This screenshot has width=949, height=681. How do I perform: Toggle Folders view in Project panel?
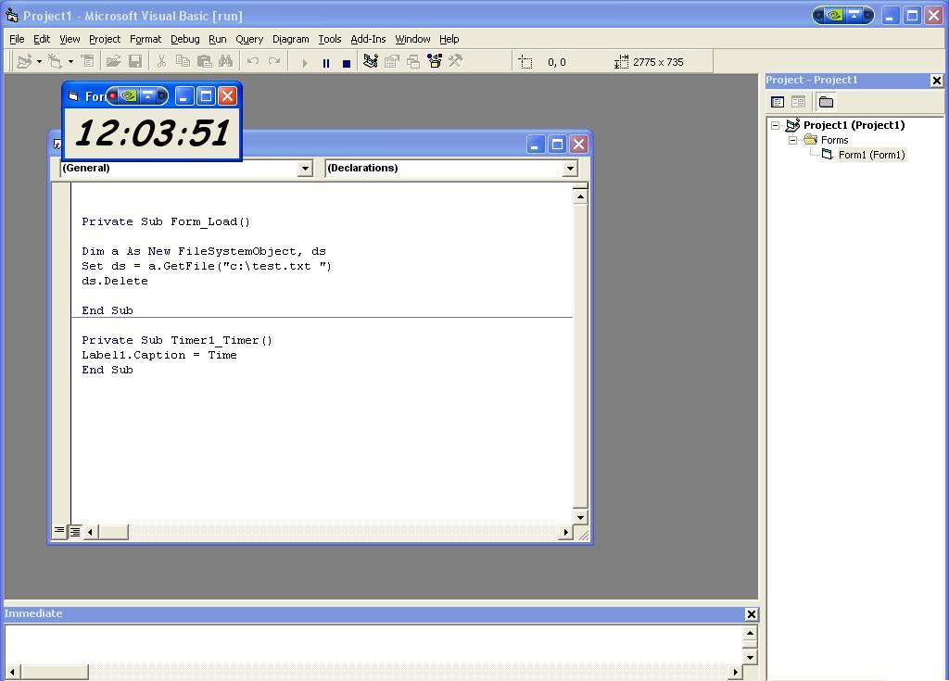point(826,102)
